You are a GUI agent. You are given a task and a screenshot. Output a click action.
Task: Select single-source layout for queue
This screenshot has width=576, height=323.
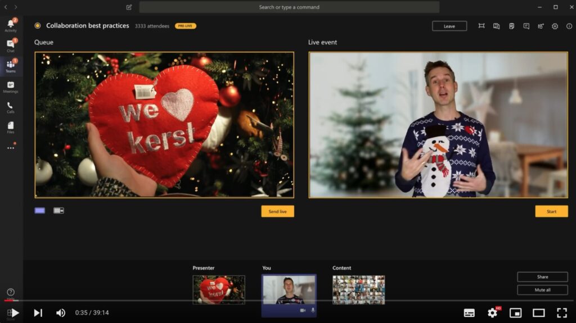[40, 211]
